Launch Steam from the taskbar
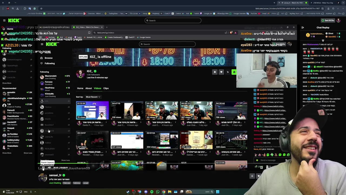346x195 pixels. click(128, 192)
